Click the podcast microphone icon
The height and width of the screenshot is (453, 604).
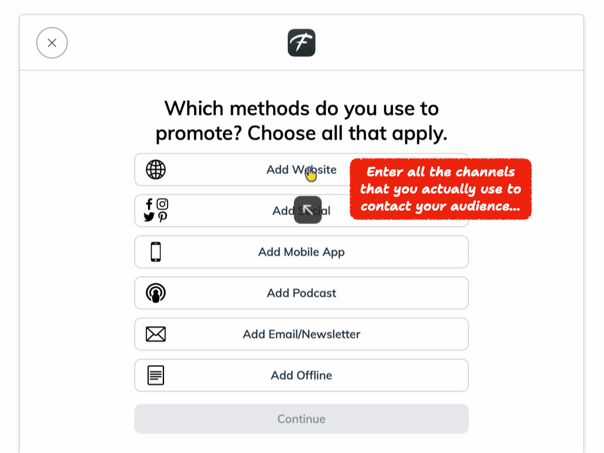coord(155,293)
